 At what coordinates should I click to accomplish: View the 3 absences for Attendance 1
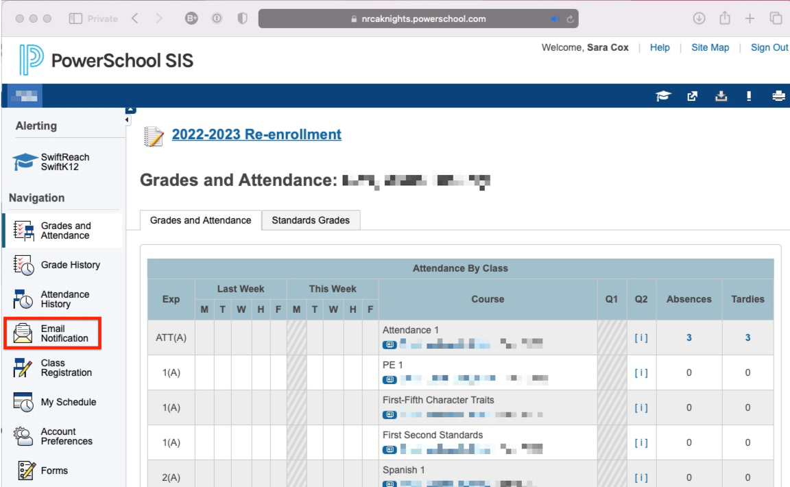[x=689, y=337]
